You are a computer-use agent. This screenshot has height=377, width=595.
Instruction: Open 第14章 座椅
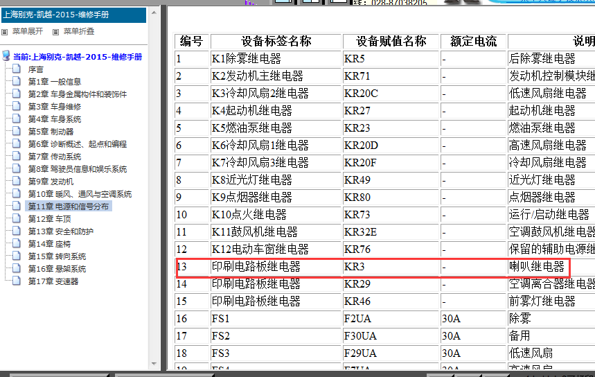(49, 244)
